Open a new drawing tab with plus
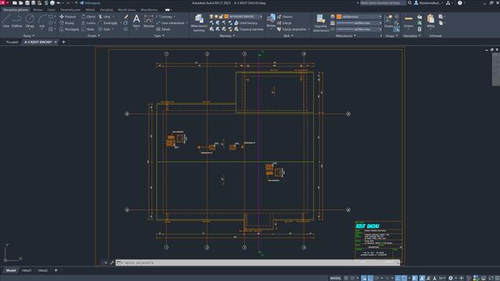The width and height of the screenshot is (500, 281). point(63,42)
